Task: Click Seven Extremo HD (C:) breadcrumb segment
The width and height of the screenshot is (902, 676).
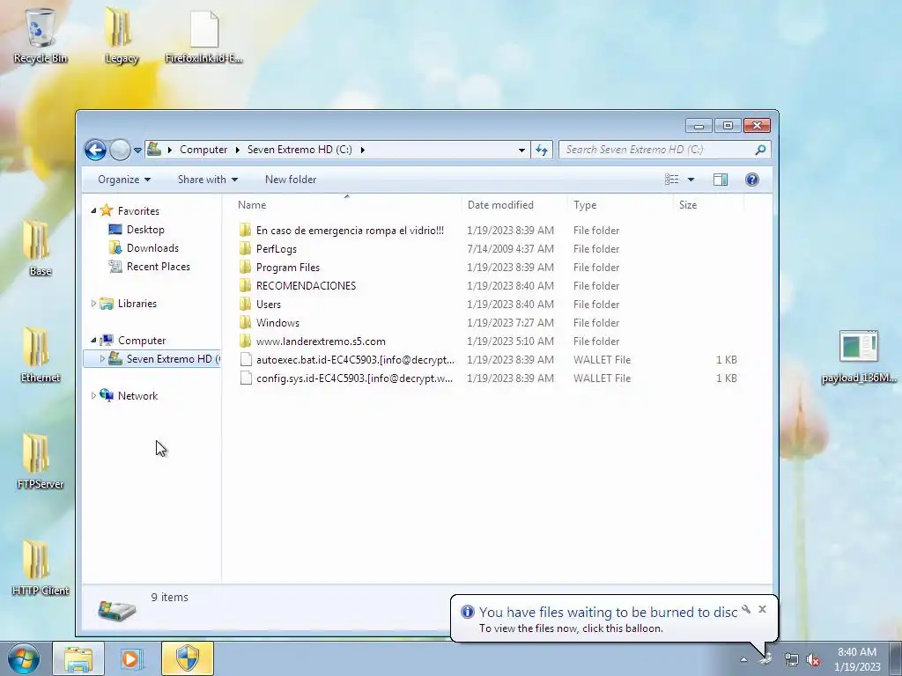Action: 299,150
